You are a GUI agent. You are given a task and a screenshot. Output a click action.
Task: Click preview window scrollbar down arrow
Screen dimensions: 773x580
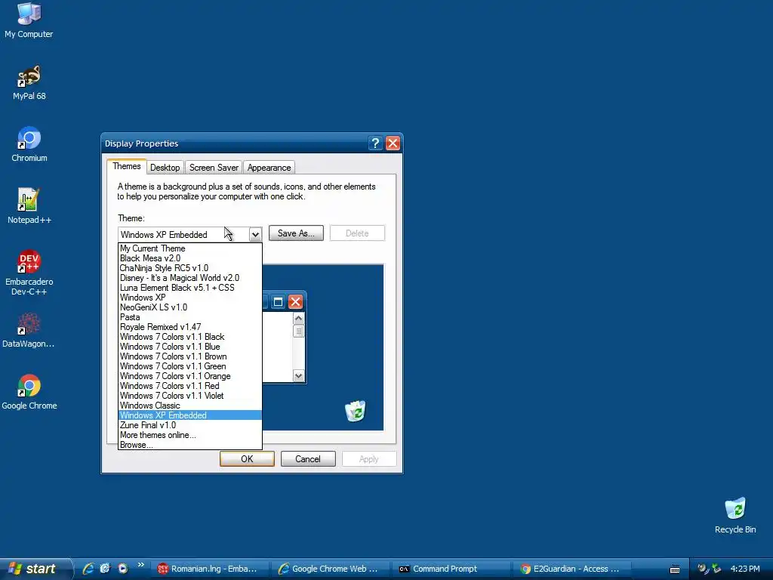298,376
